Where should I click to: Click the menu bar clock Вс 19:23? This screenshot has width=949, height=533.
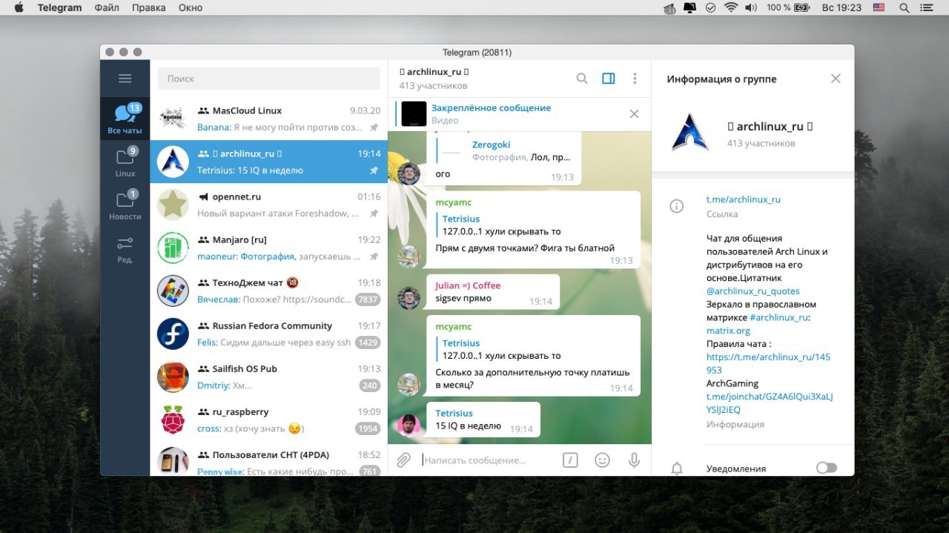pyautogui.click(x=842, y=7)
